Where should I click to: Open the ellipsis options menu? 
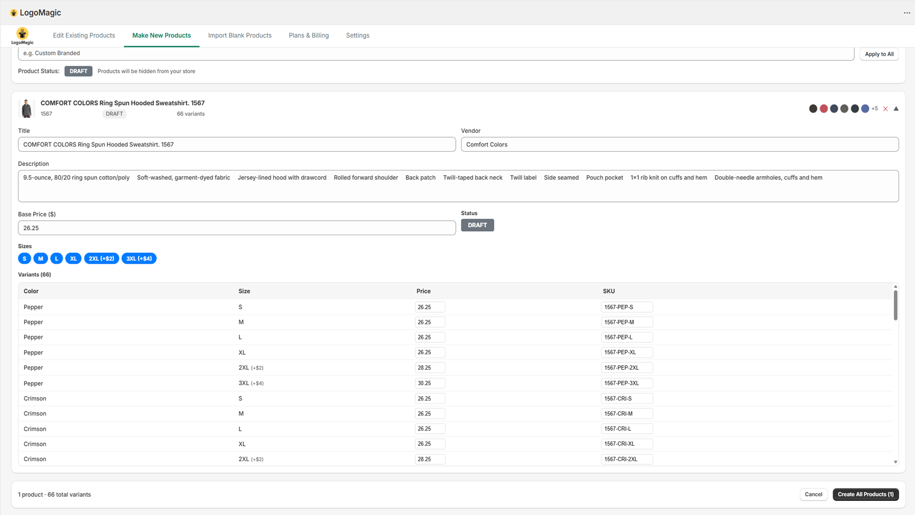tap(907, 12)
